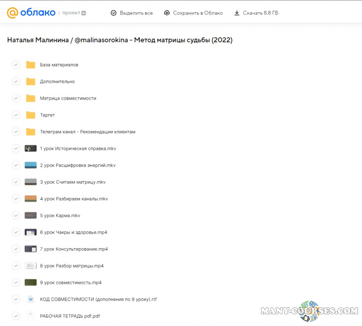The image size is (362, 326).
Task: Select checkbox for 5 урок Карма.mkv
Action: coord(16,216)
